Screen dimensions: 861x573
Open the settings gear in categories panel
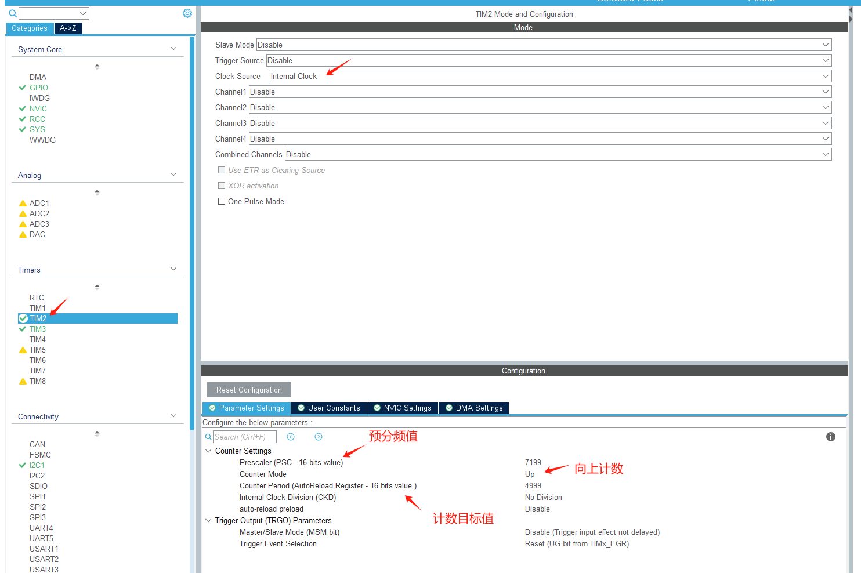click(187, 13)
